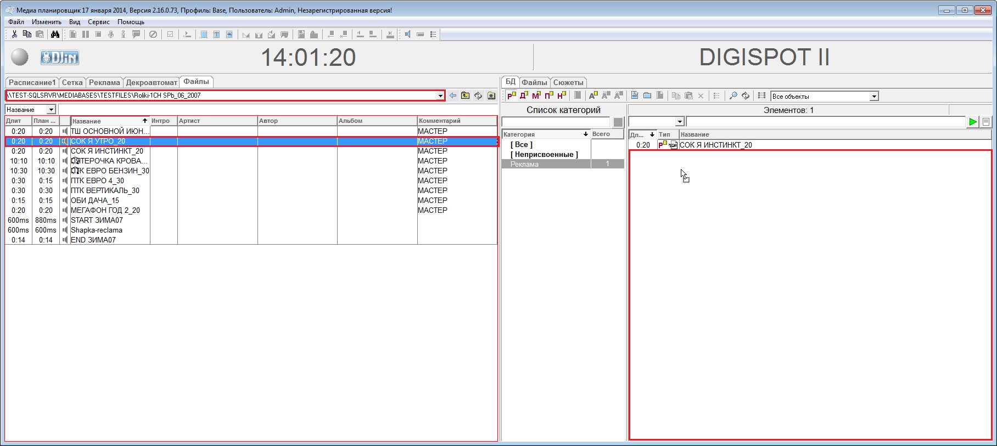Click the category search input field
This screenshot has height=446, width=997.
pyautogui.click(x=556, y=122)
